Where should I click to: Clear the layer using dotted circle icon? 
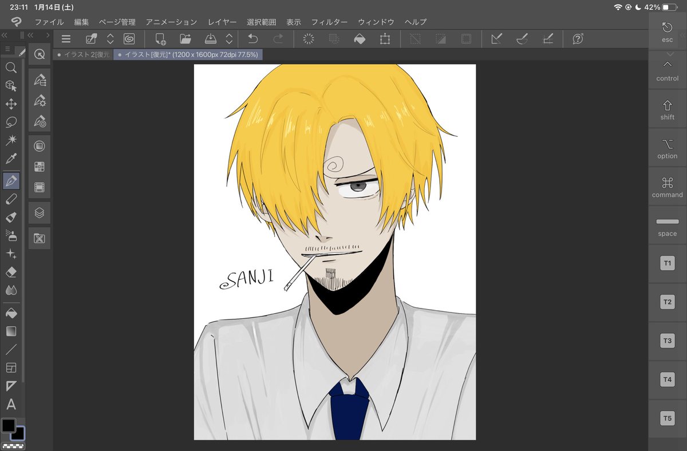pyautogui.click(x=309, y=39)
